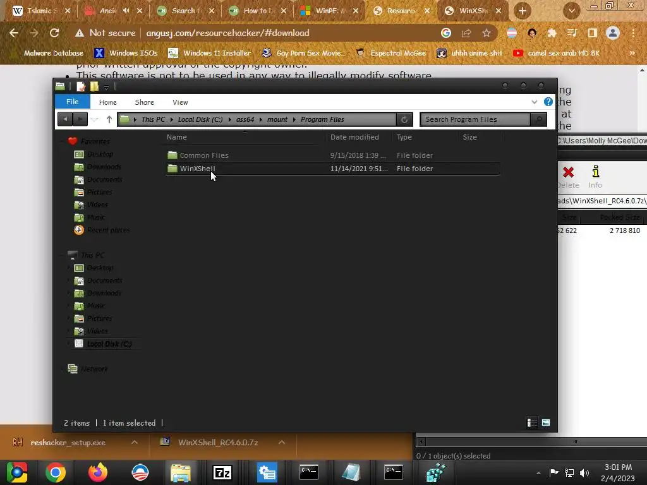Select 'ass64' breadcrumb segment
The height and width of the screenshot is (485, 647).
tap(245, 119)
